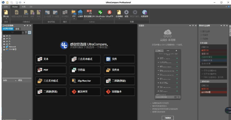This screenshot has height=120, width=231.
Task: Switch to the 布局 layout ribbon tab
Action: [24, 6]
